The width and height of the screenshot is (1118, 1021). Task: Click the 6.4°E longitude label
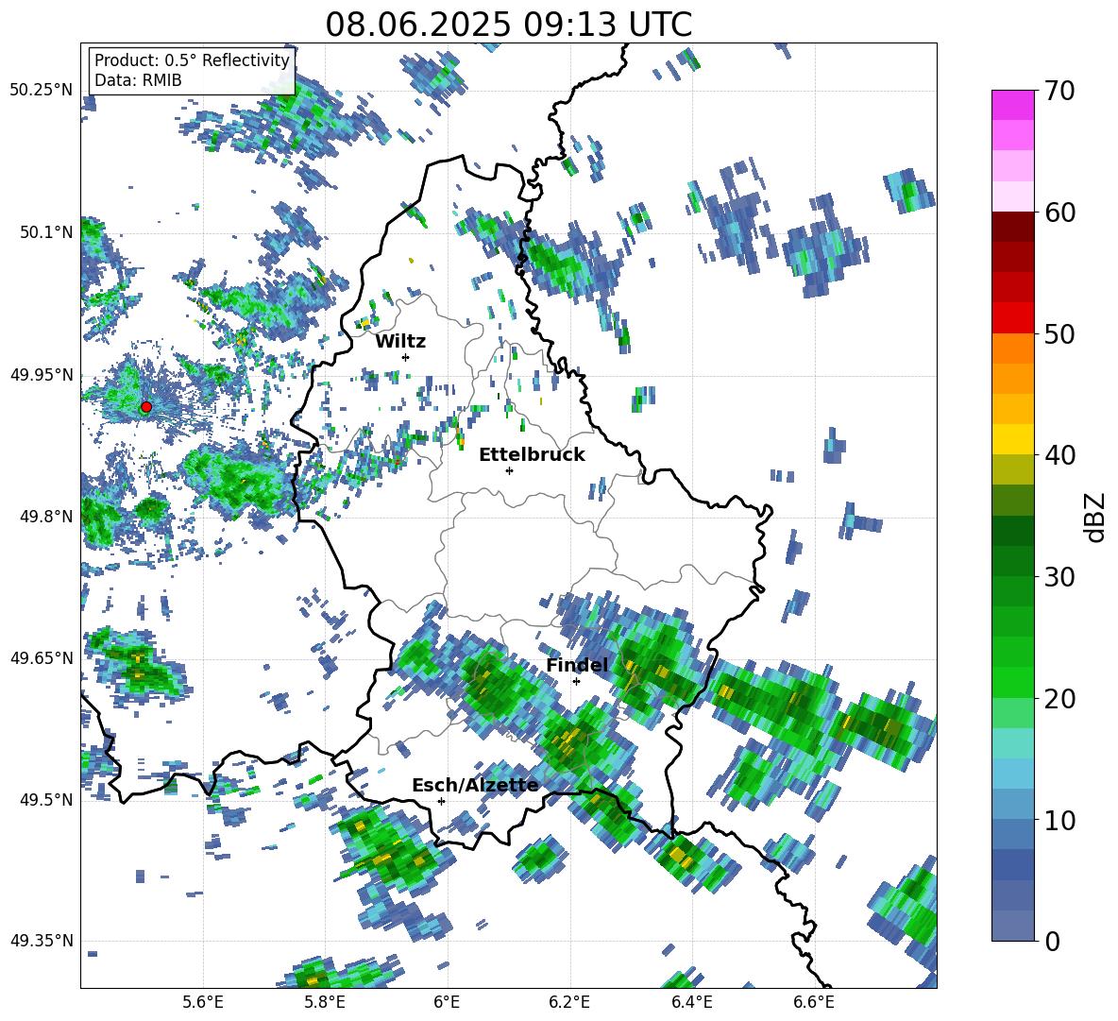692,1002
